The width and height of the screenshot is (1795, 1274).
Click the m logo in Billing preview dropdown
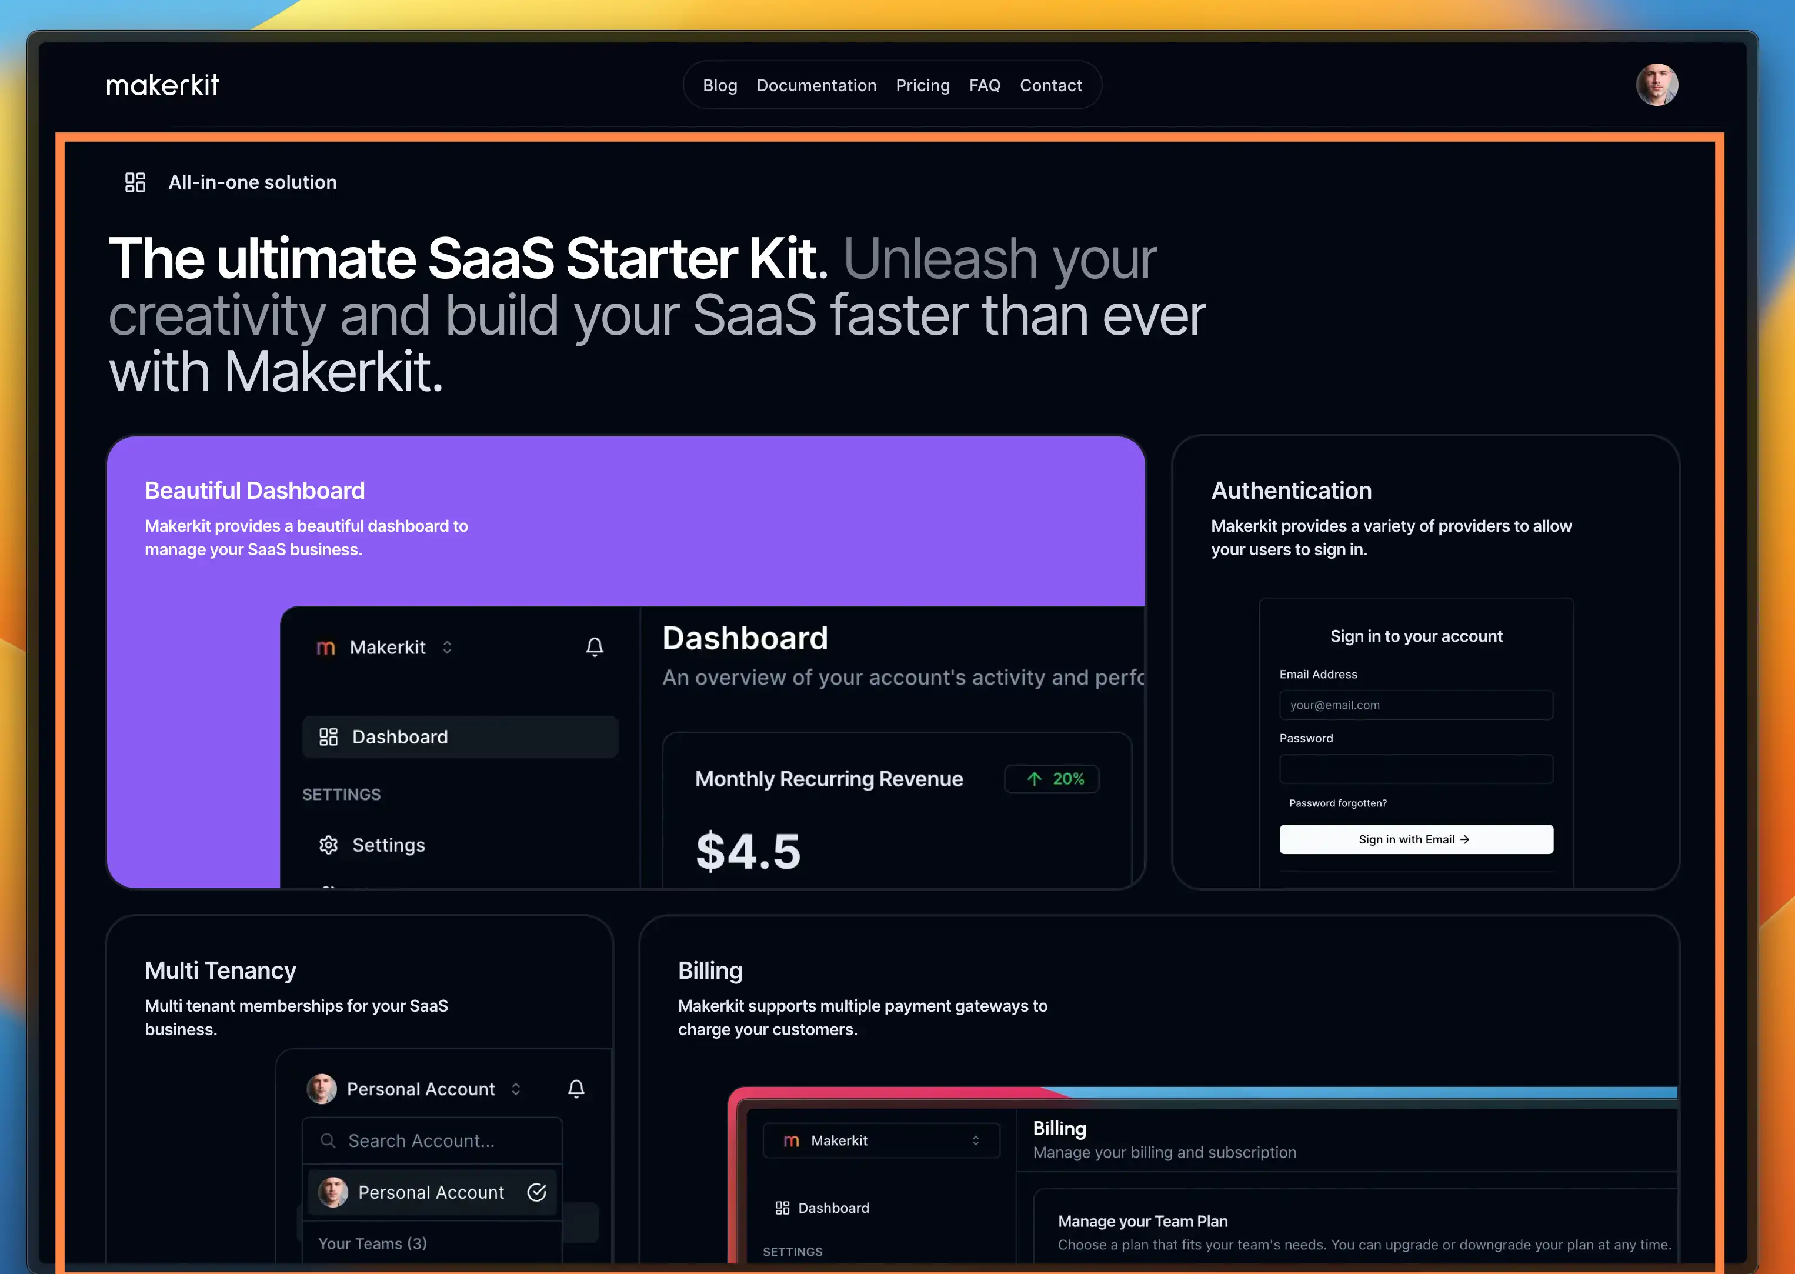791,1142
